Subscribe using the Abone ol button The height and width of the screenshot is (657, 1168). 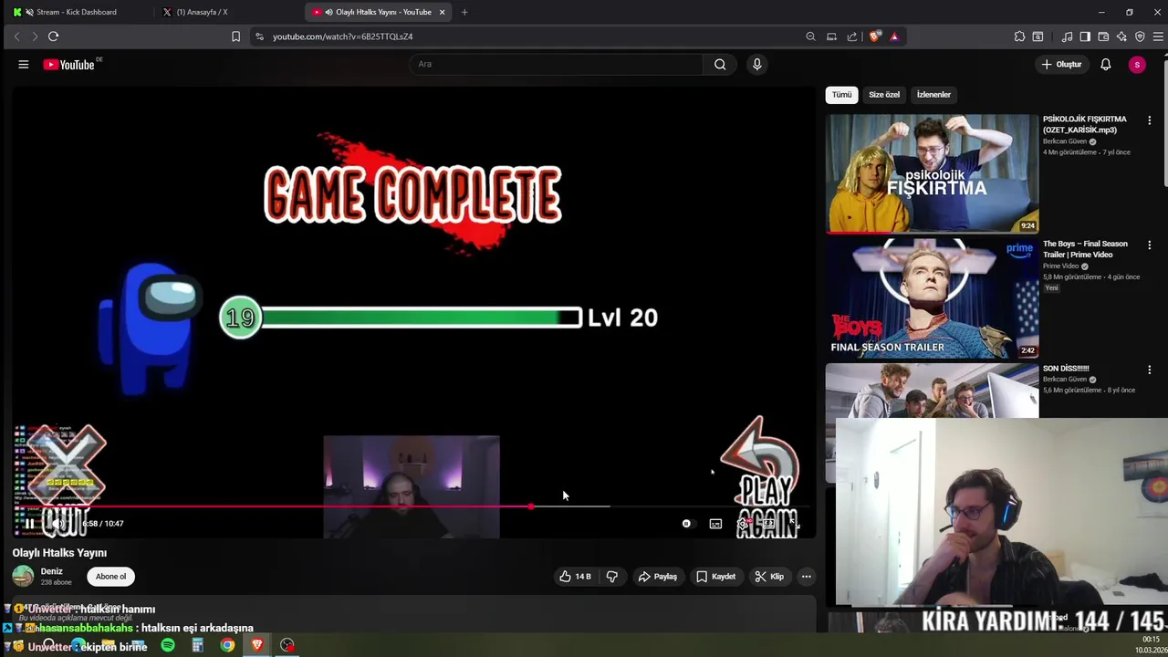click(111, 577)
